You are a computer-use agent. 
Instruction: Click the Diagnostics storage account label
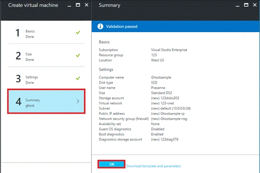click(x=121, y=139)
